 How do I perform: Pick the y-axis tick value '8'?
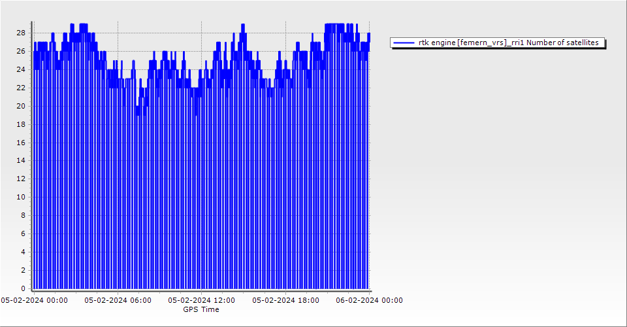23,215
